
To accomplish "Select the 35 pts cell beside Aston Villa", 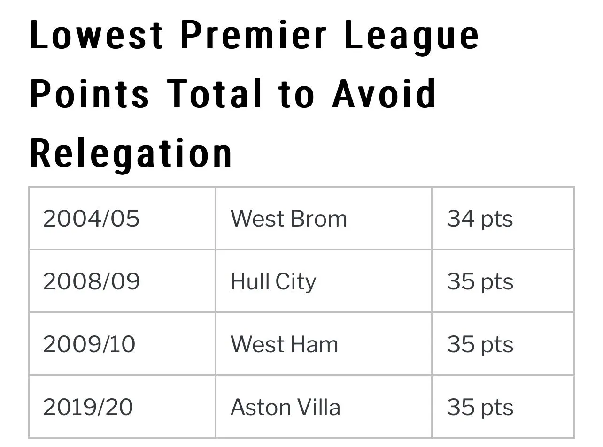I will click(x=480, y=407).
